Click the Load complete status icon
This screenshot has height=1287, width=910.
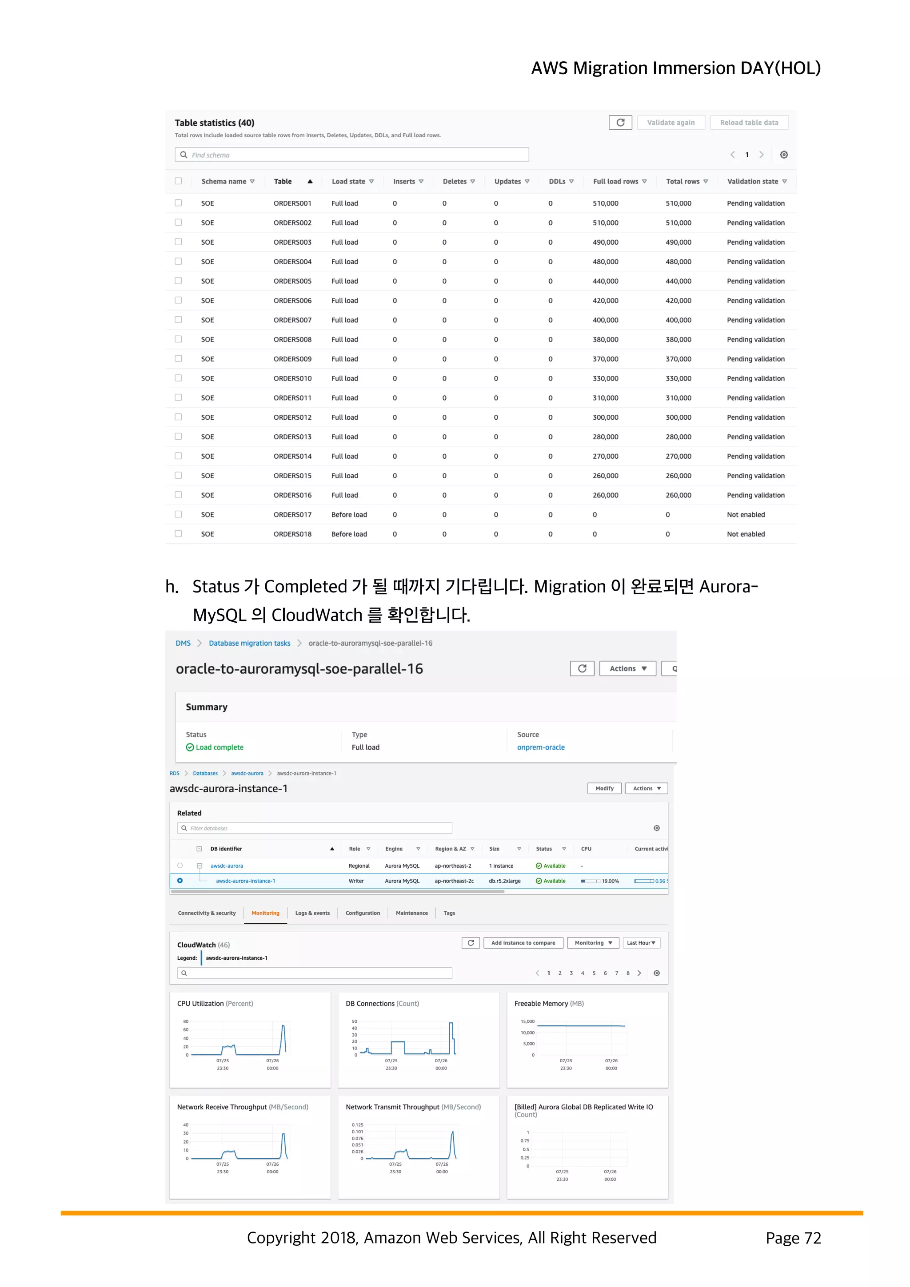point(190,748)
